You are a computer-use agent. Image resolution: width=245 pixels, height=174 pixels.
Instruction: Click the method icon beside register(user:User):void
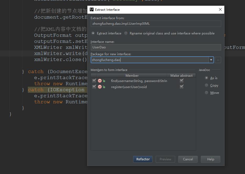(100, 87)
